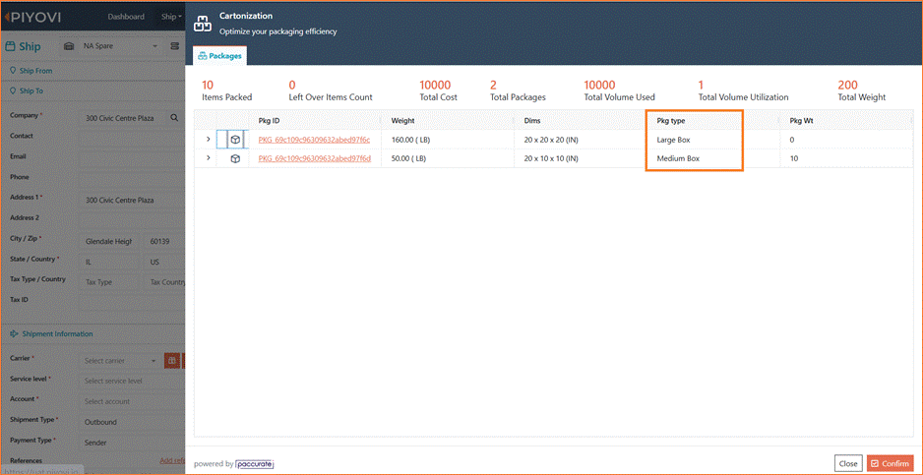Image resolution: width=923 pixels, height=475 pixels.
Task: Click the stacked rows icon after NA Spare dropdown
Action: point(174,46)
